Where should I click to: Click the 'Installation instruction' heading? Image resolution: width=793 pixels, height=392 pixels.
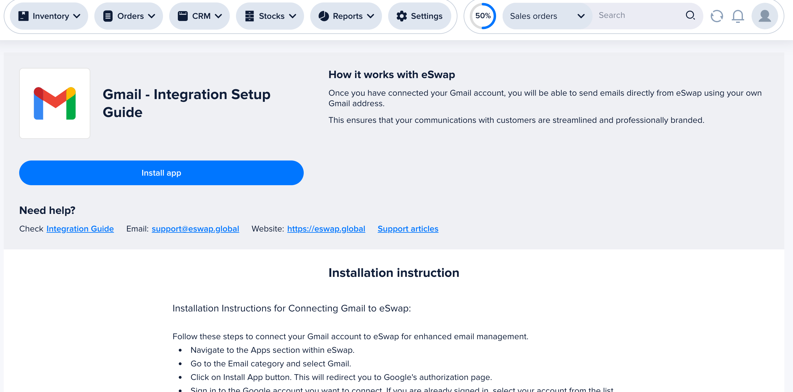(394, 273)
